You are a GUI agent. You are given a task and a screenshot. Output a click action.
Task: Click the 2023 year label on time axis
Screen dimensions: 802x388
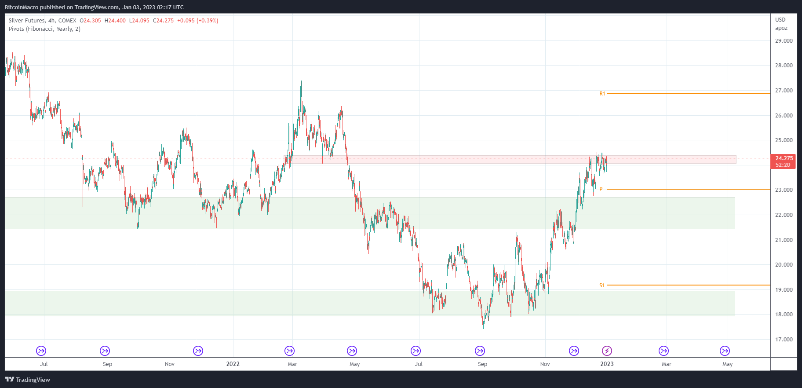pos(607,364)
